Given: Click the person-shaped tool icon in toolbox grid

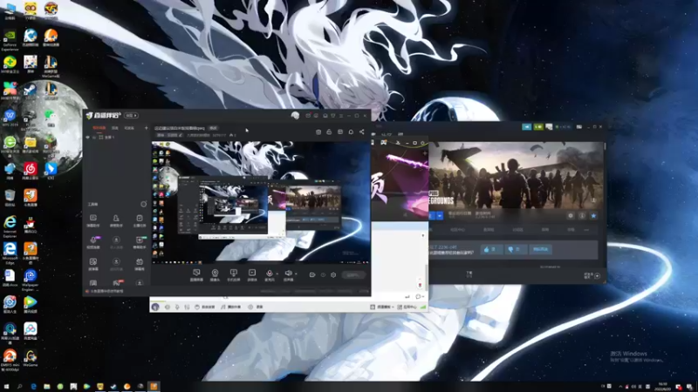Looking at the screenshot, I should [x=116, y=220].
